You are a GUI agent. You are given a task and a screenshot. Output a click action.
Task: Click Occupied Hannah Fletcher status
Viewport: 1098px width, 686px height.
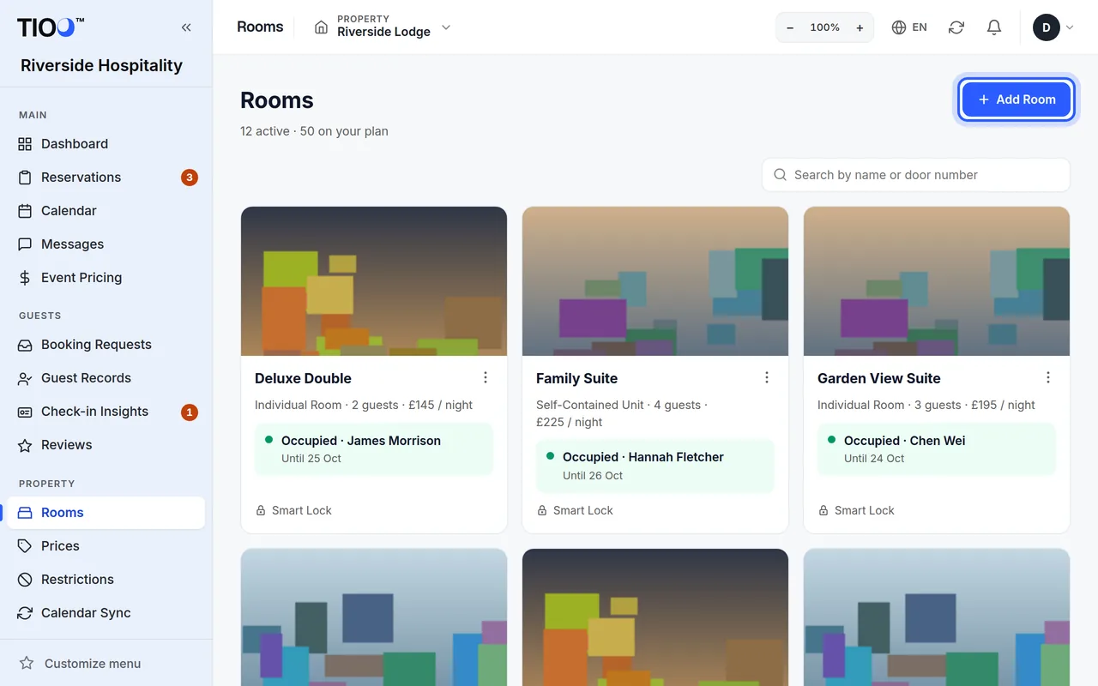(655, 466)
